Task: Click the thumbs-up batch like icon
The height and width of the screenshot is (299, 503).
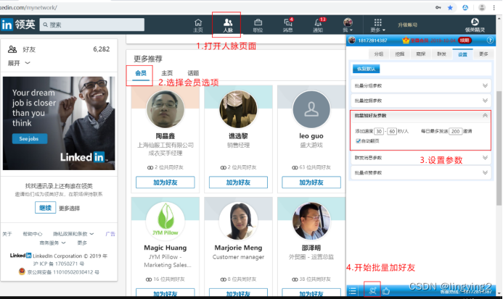Action: point(386,291)
